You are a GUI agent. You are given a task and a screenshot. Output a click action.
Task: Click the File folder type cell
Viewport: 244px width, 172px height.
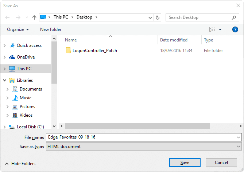pyautogui.click(x=213, y=51)
